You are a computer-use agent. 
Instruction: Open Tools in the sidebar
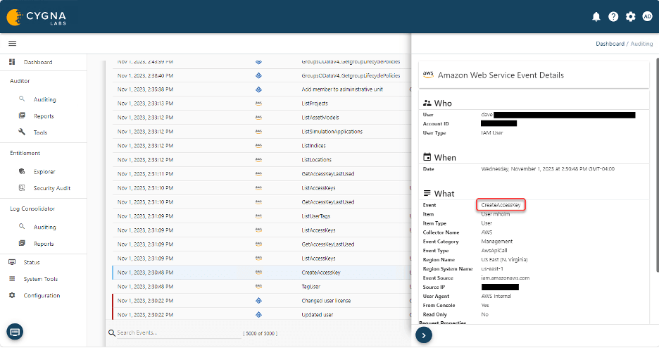[x=41, y=132]
